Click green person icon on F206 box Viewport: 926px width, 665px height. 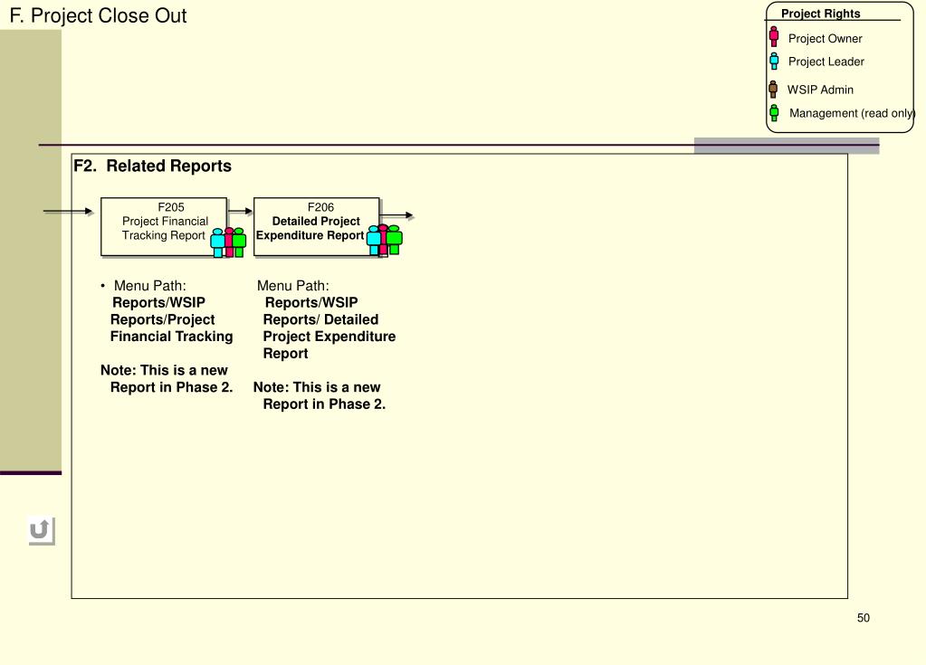coord(395,240)
